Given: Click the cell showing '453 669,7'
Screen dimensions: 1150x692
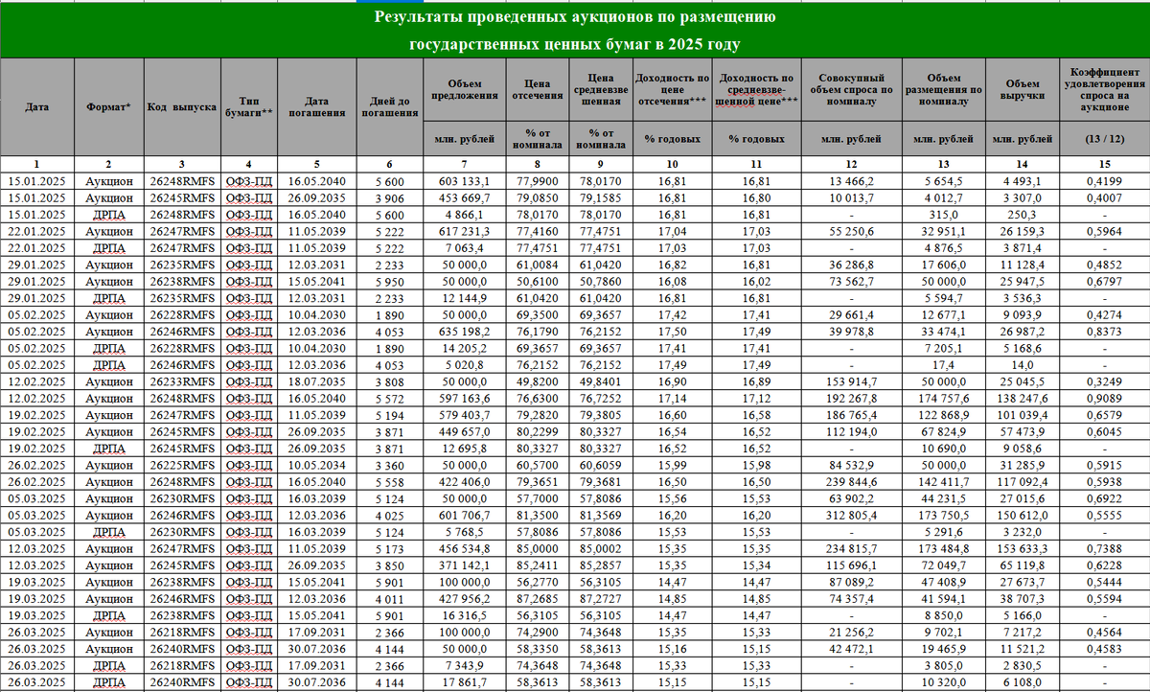Looking at the screenshot, I should pyautogui.click(x=465, y=197).
